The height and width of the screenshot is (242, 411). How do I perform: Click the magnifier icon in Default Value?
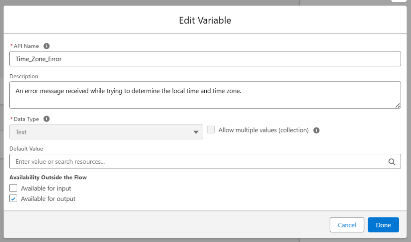coord(392,162)
